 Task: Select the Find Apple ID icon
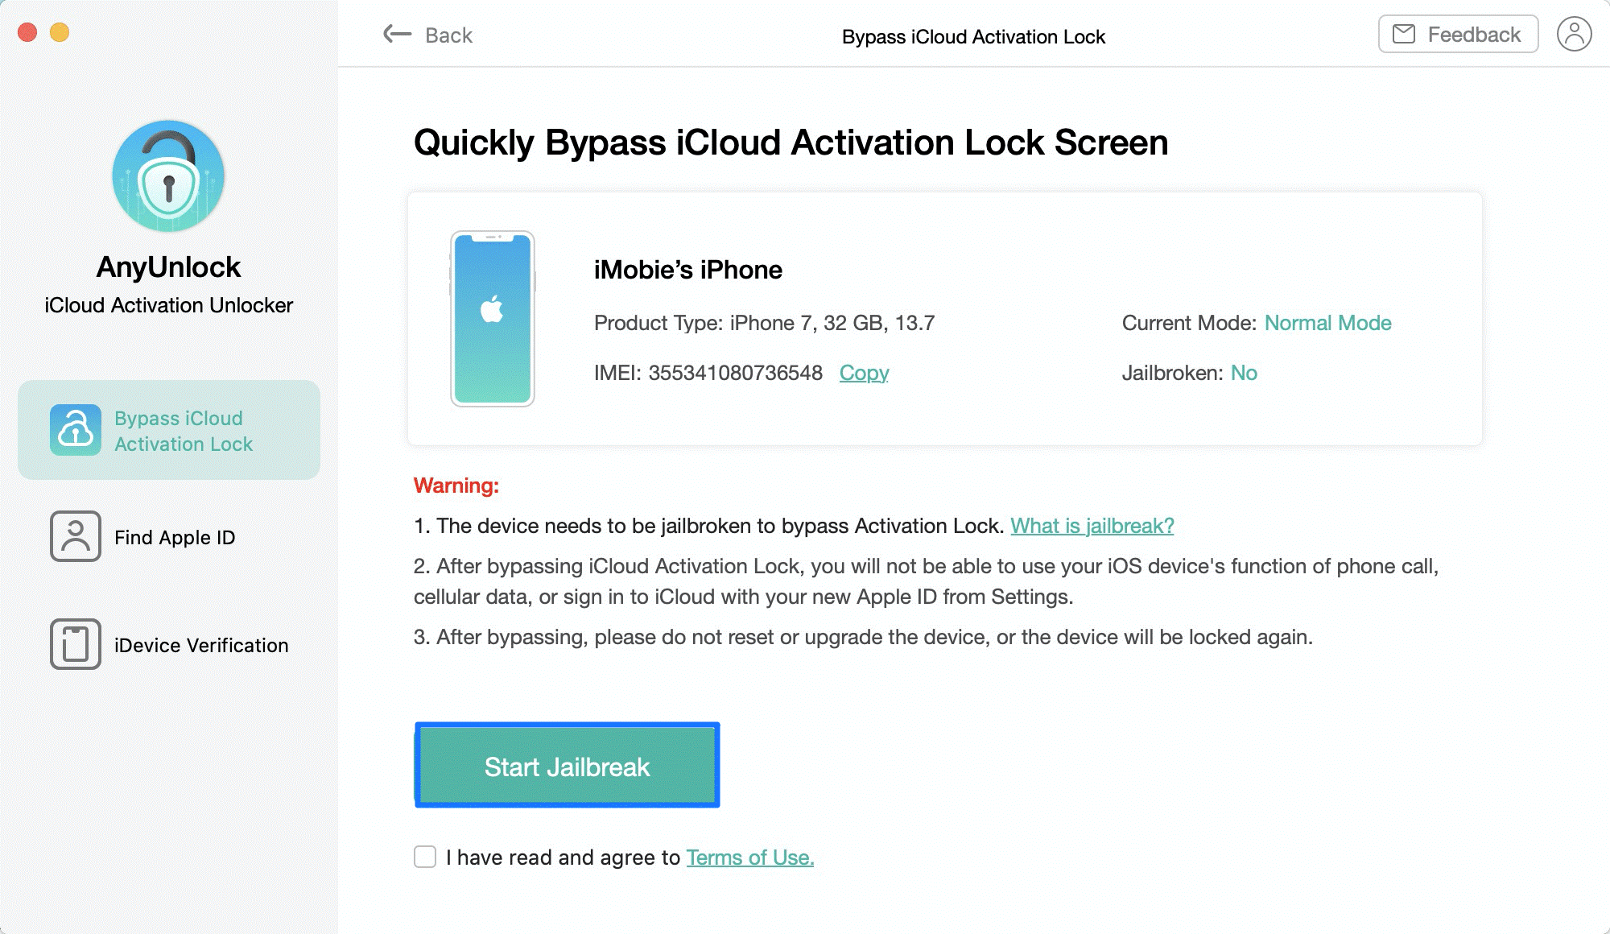tap(72, 537)
